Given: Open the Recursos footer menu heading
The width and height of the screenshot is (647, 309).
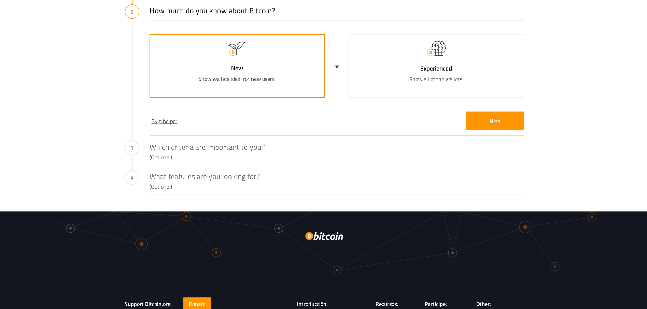Looking at the screenshot, I should [x=386, y=304].
